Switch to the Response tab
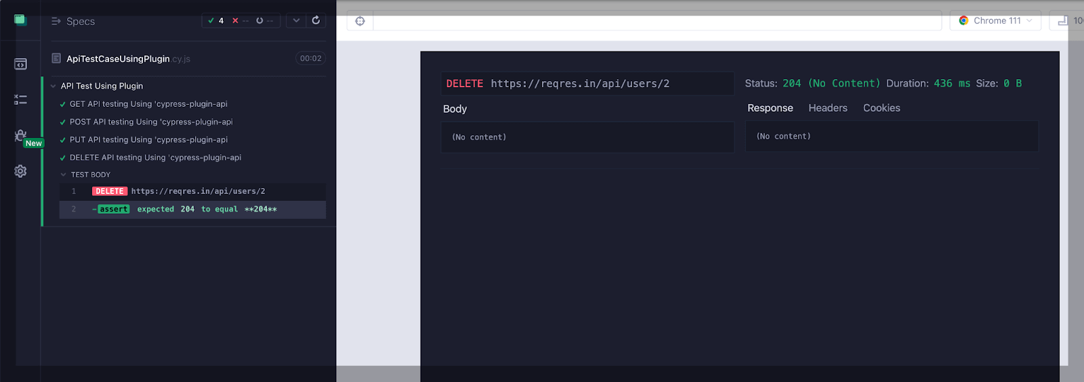Viewport: 1084px width, 382px height. pos(770,108)
